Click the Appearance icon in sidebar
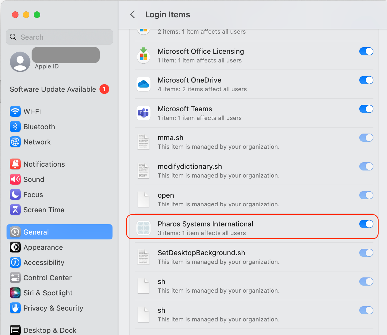This screenshot has width=387, height=335. pyautogui.click(x=15, y=247)
